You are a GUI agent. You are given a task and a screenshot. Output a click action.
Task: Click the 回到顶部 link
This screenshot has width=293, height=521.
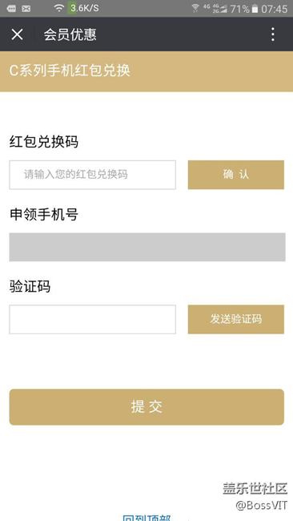[x=146, y=518]
